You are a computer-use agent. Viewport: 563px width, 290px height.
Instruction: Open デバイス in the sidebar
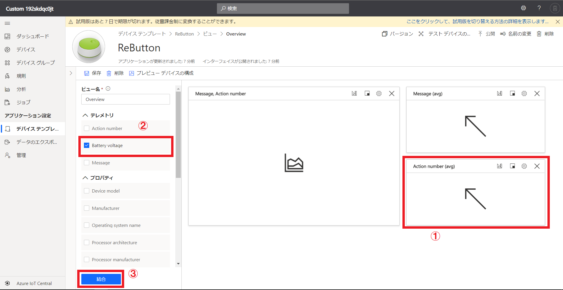pos(33,49)
